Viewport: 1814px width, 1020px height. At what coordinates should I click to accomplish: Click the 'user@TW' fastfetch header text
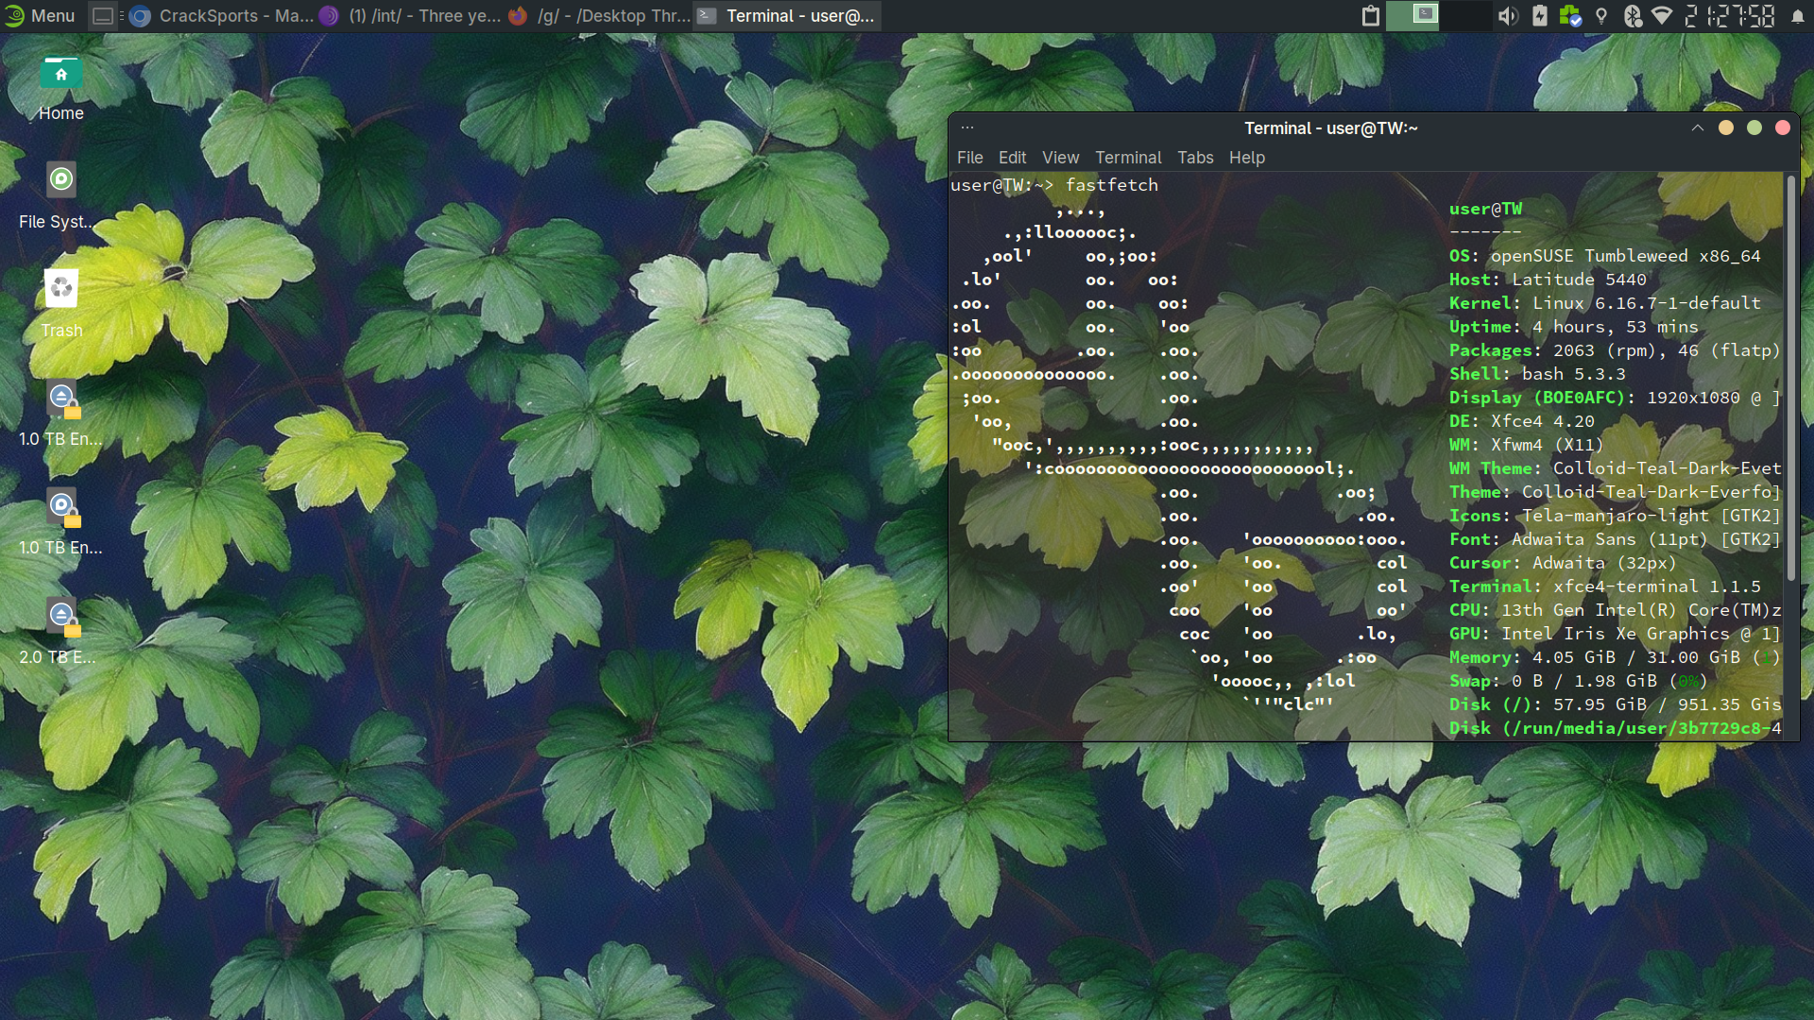[1485, 209]
